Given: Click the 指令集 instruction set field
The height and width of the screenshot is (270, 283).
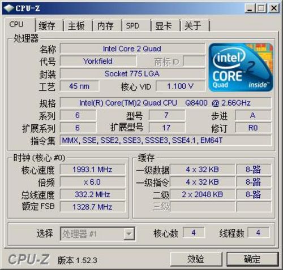Looking at the screenshot, I should (x=165, y=140).
